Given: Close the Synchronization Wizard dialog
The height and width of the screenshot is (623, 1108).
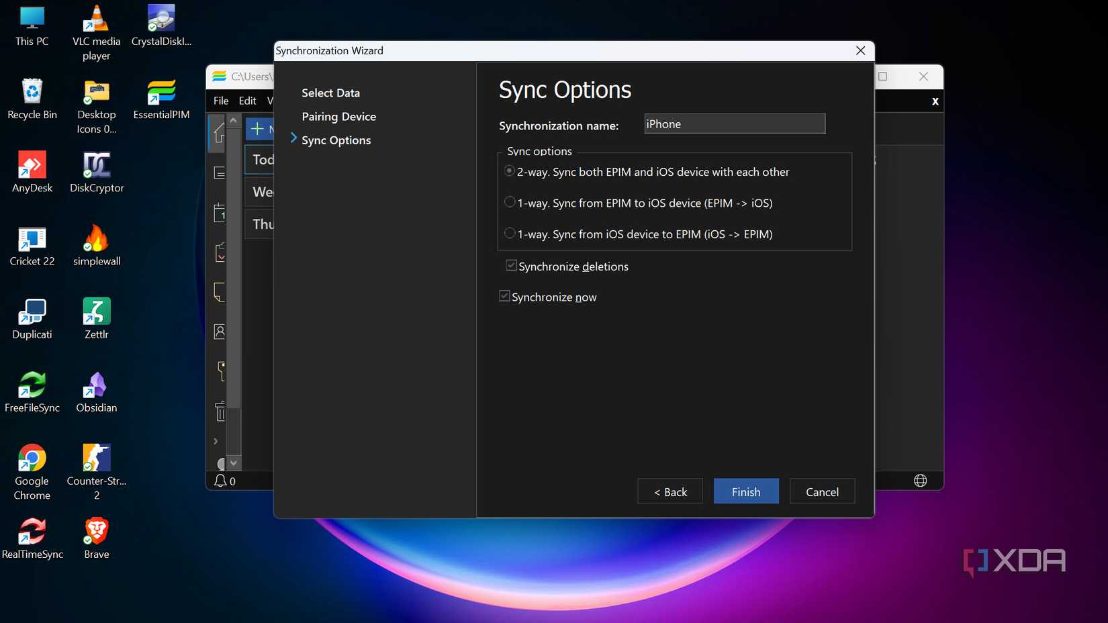Looking at the screenshot, I should point(860,51).
